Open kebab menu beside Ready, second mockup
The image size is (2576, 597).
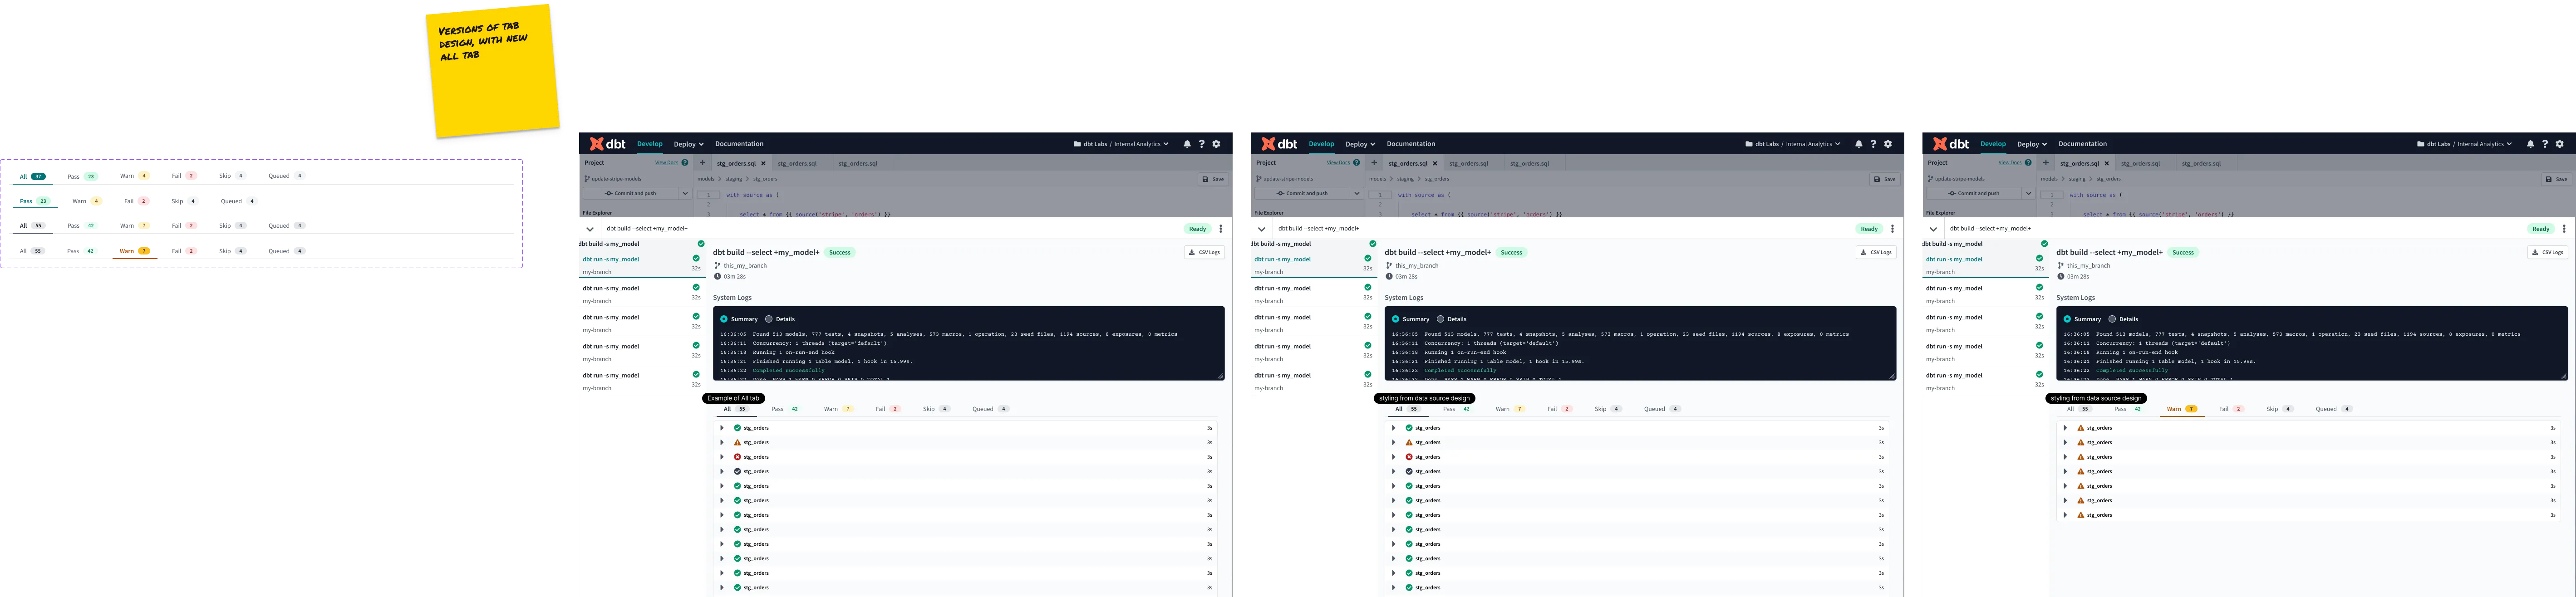pos(1893,229)
